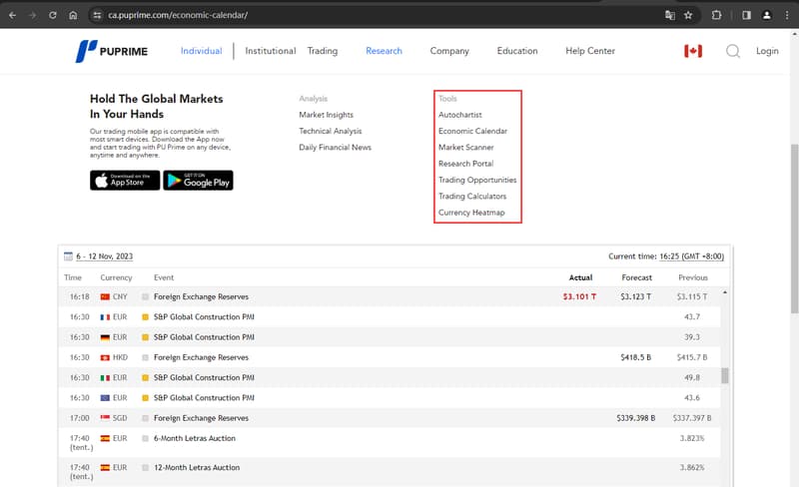This screenshot has height=487, width=799.
Task: Click the actual value $3.101 T
Action: click(579, 296)
